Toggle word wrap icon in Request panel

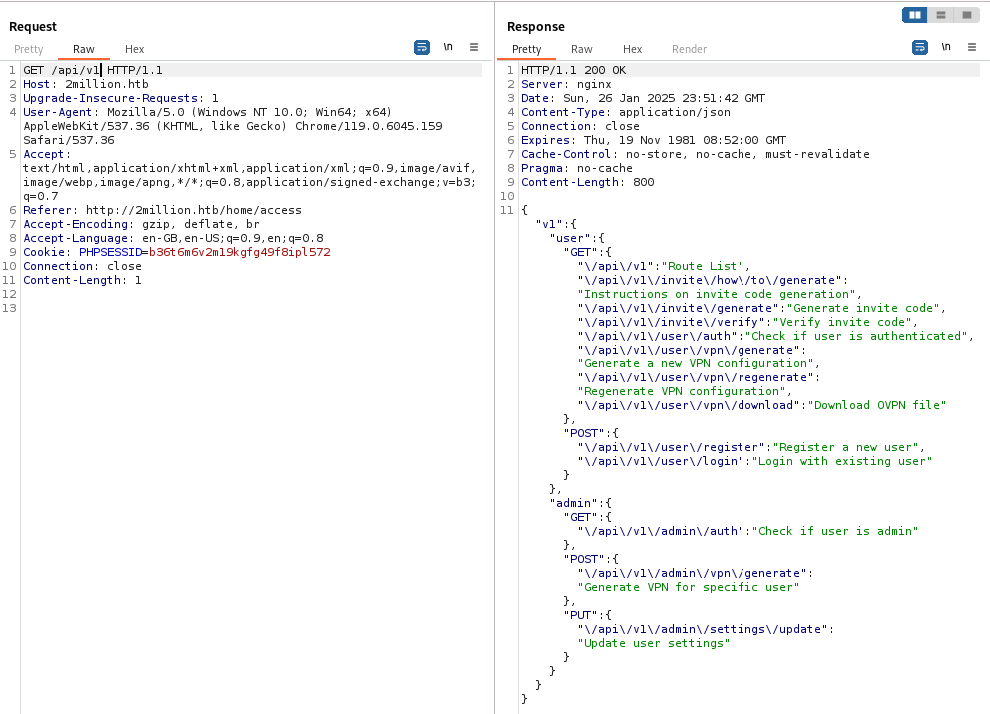[421, 47]
